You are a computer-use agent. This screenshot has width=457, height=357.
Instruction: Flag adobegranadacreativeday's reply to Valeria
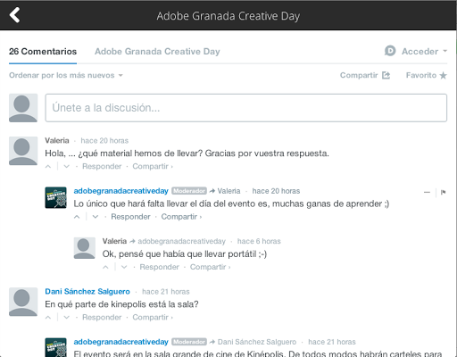pyautogui.click(x=443, y=192)
